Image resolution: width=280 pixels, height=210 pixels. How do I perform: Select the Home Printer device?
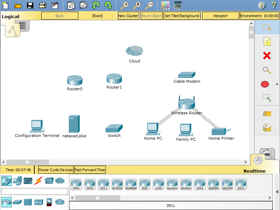[x=221, y=131]
